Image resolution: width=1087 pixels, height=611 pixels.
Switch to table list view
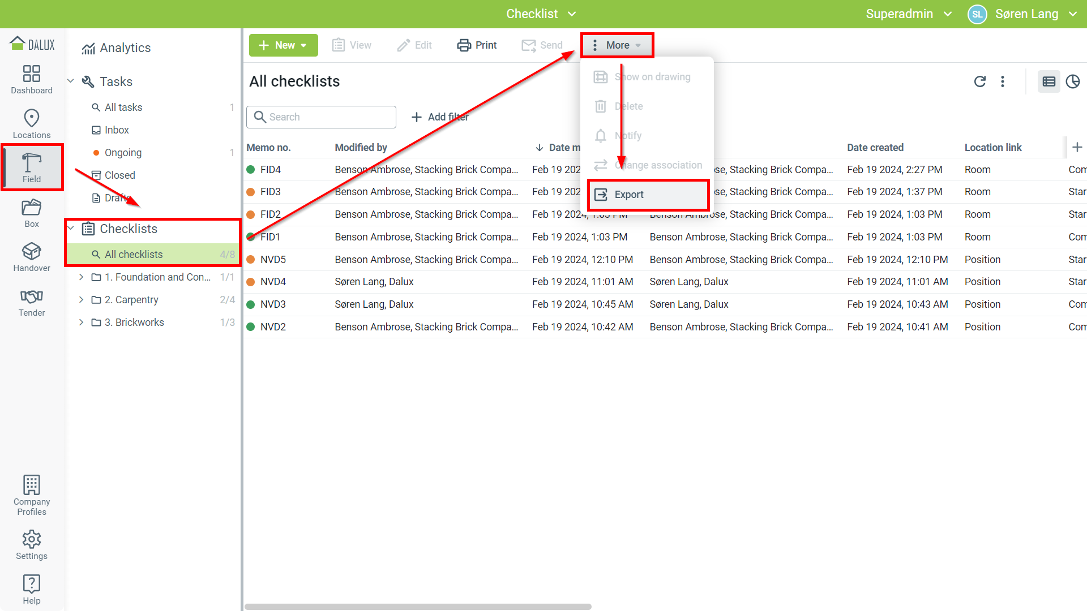(1049, 81)
